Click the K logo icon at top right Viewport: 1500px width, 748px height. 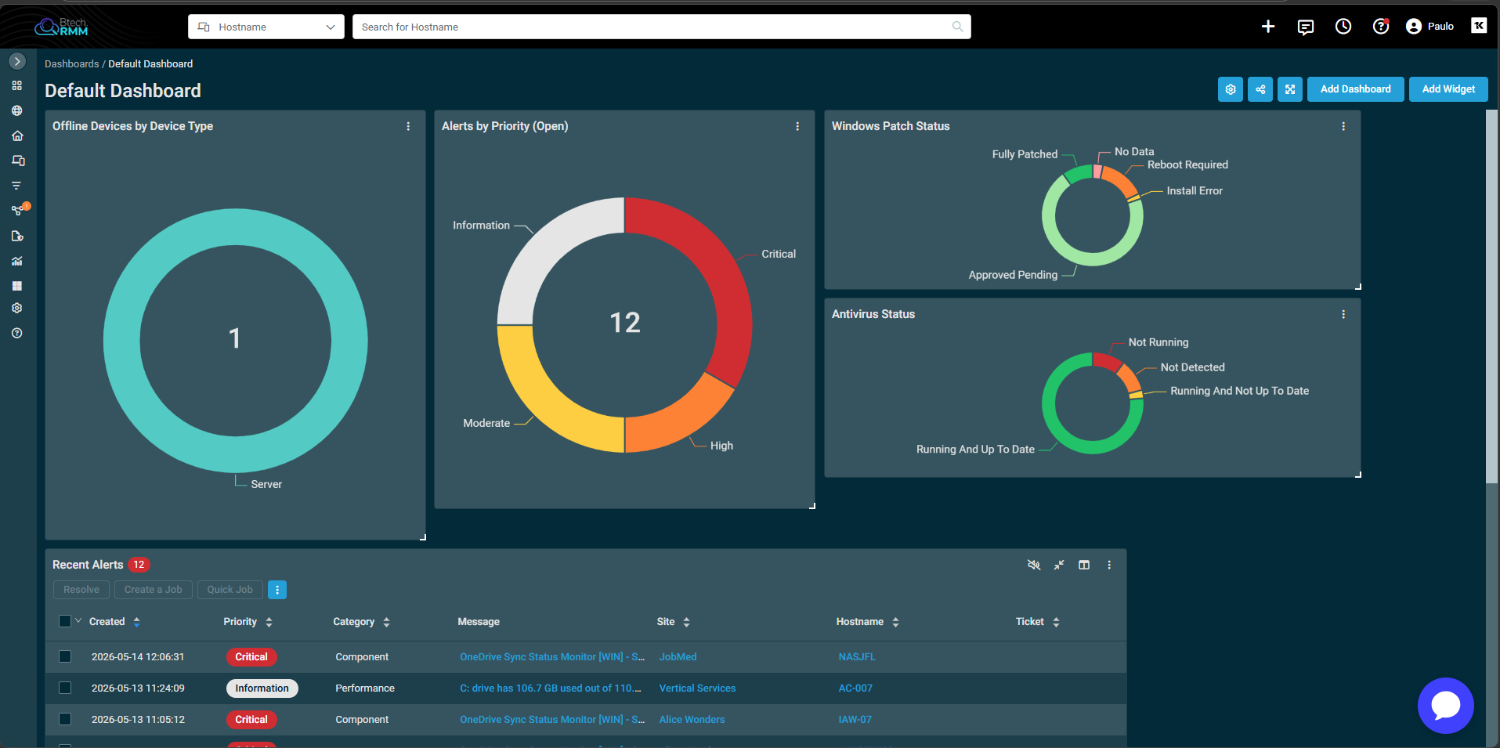point(1479,26)
